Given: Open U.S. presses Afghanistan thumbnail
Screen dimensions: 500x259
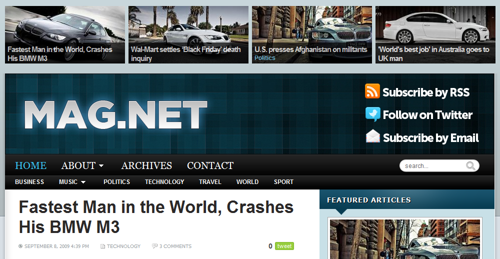Looking at the screenshot, I should 312,34.
